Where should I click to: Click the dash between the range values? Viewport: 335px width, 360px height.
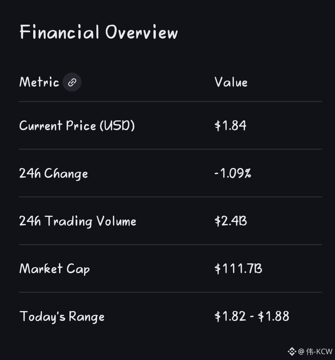coord(252,317)
